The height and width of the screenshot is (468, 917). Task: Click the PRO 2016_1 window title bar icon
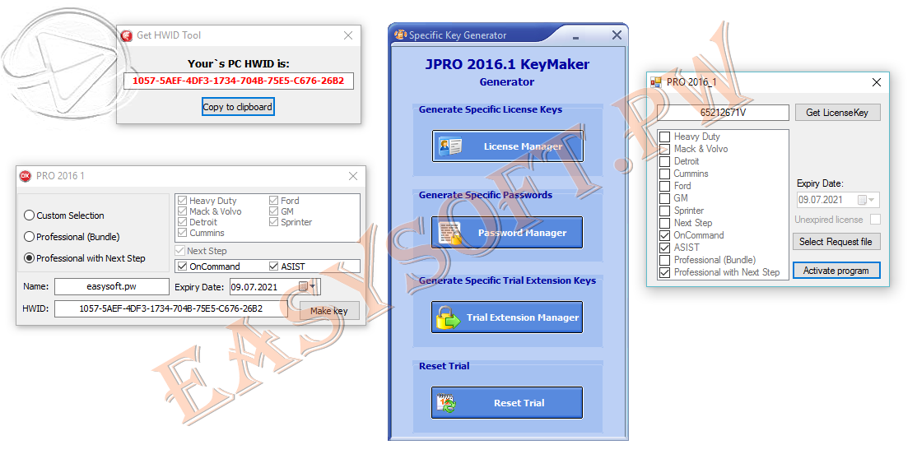tap(656, 82)
